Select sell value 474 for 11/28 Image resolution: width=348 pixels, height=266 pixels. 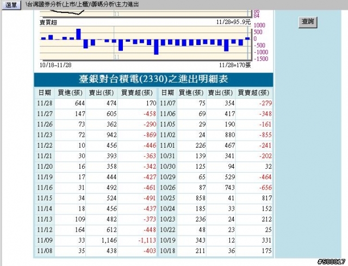tap(111, 103)
